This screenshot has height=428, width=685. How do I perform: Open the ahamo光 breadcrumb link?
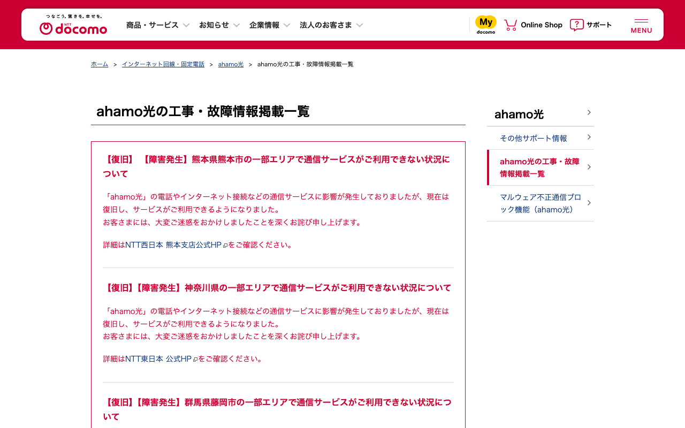(231, 64)
